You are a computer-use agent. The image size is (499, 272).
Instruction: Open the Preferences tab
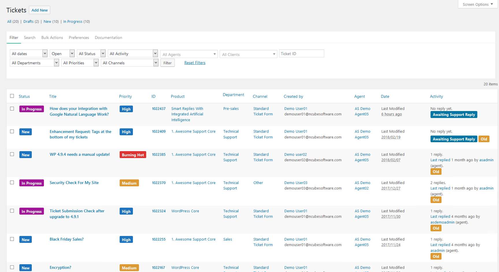(x=79, y=37)
